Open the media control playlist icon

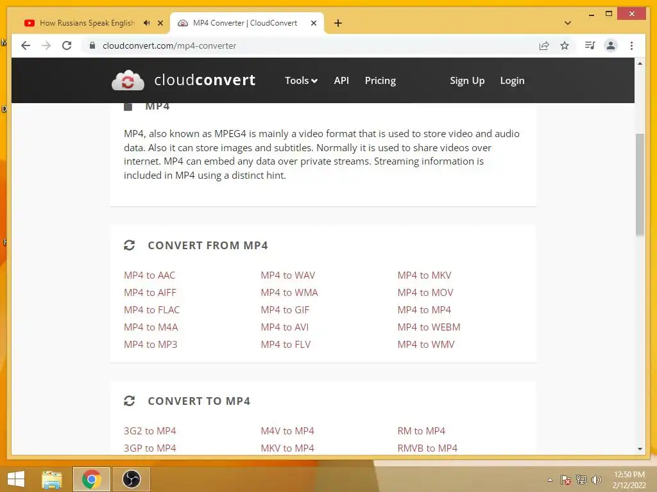tap(590, 45)
